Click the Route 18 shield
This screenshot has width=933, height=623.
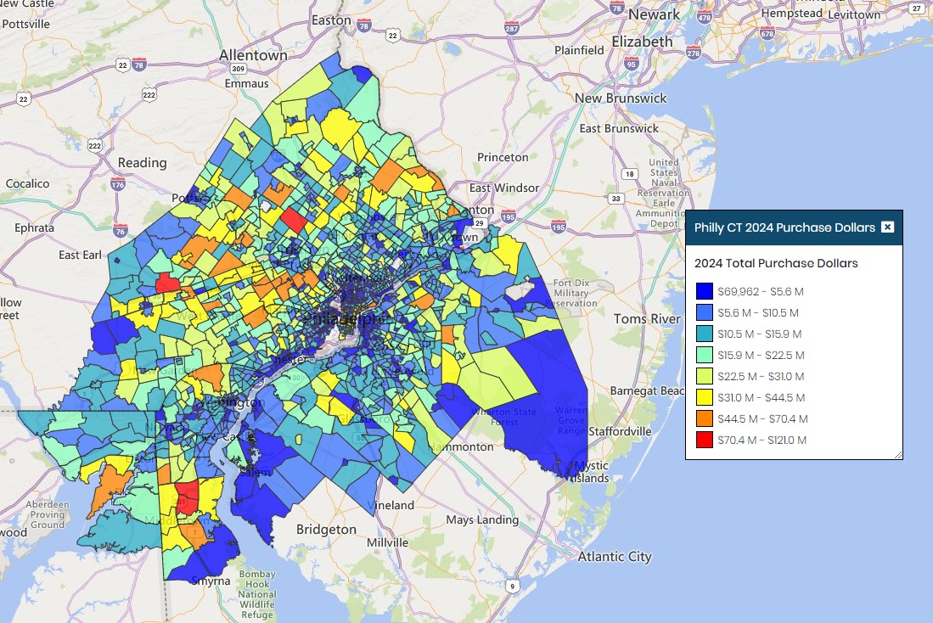point(630,174)
